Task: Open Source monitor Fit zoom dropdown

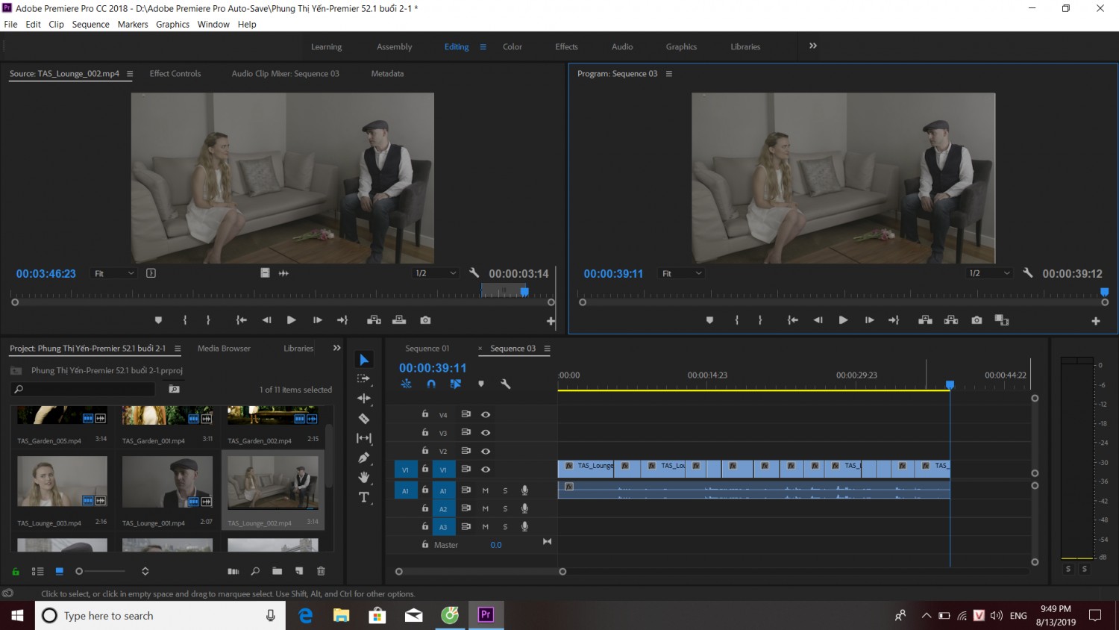Action: coord(114,273)
